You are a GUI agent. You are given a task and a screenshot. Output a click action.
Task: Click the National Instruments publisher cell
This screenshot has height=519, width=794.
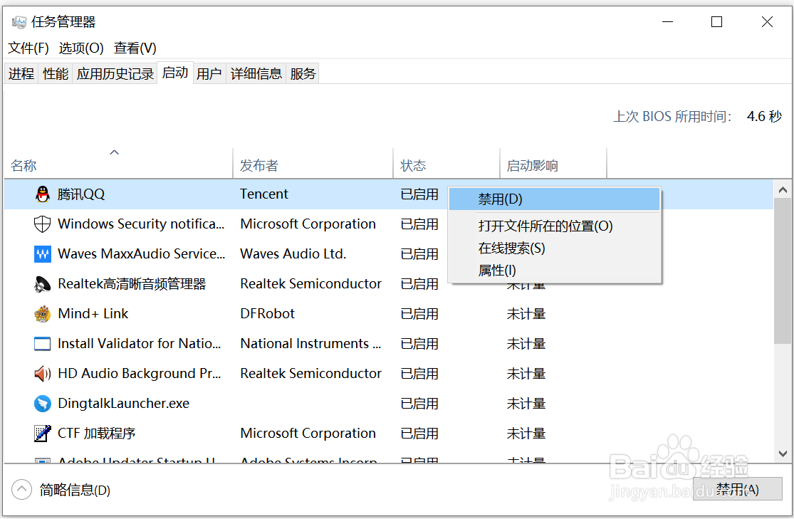[310, 343]
